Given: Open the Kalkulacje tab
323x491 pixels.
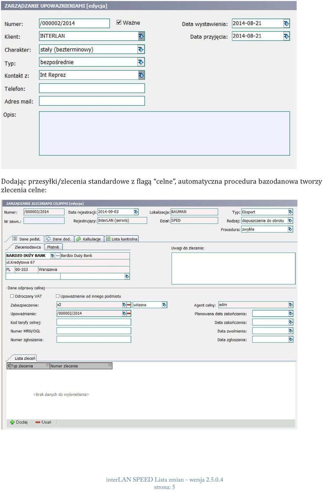Looking at the screenshot, I should point(88,239).
